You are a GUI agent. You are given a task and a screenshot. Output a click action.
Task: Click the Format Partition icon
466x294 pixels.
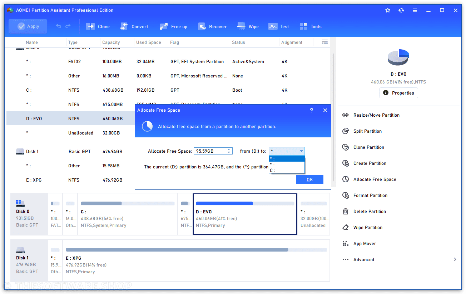point(346,195)
